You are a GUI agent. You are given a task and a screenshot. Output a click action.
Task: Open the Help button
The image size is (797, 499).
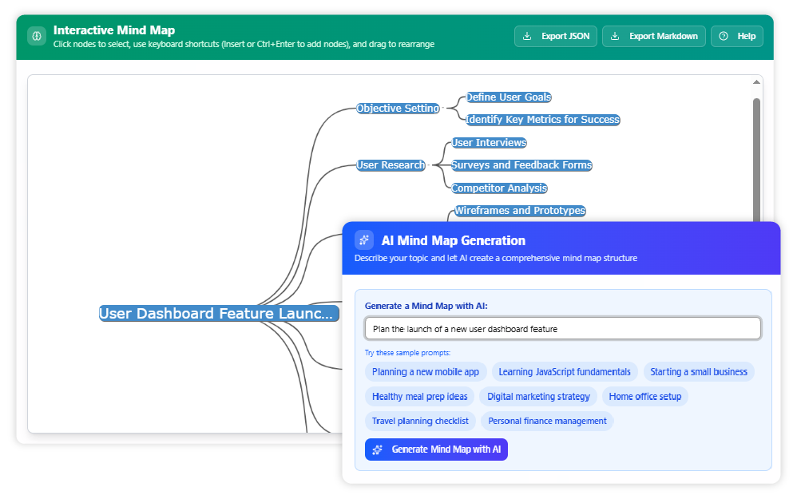click(x=736, y=36)
